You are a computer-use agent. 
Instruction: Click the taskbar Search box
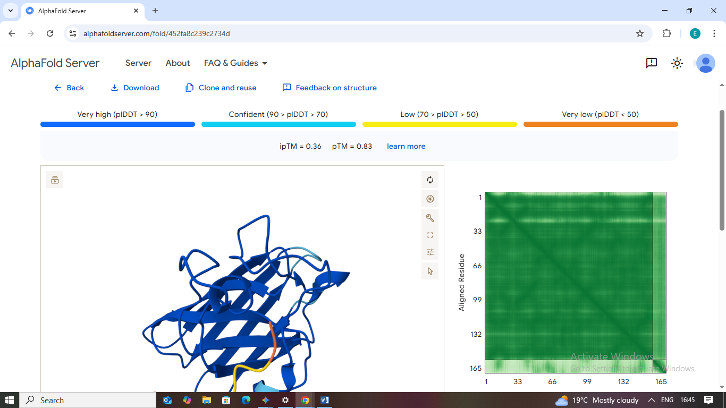click(x=87, y=400)
